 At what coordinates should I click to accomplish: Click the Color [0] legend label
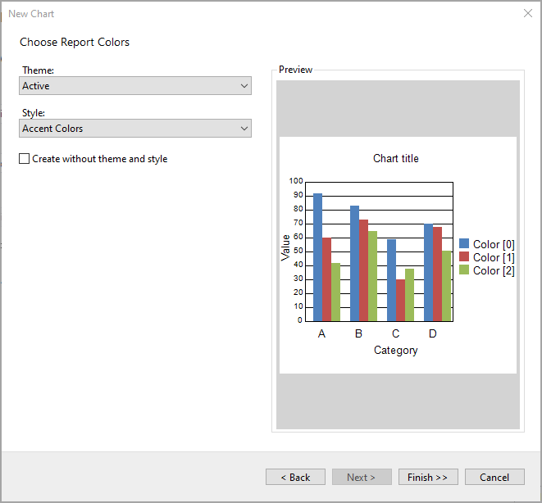[x=494, y=244]
